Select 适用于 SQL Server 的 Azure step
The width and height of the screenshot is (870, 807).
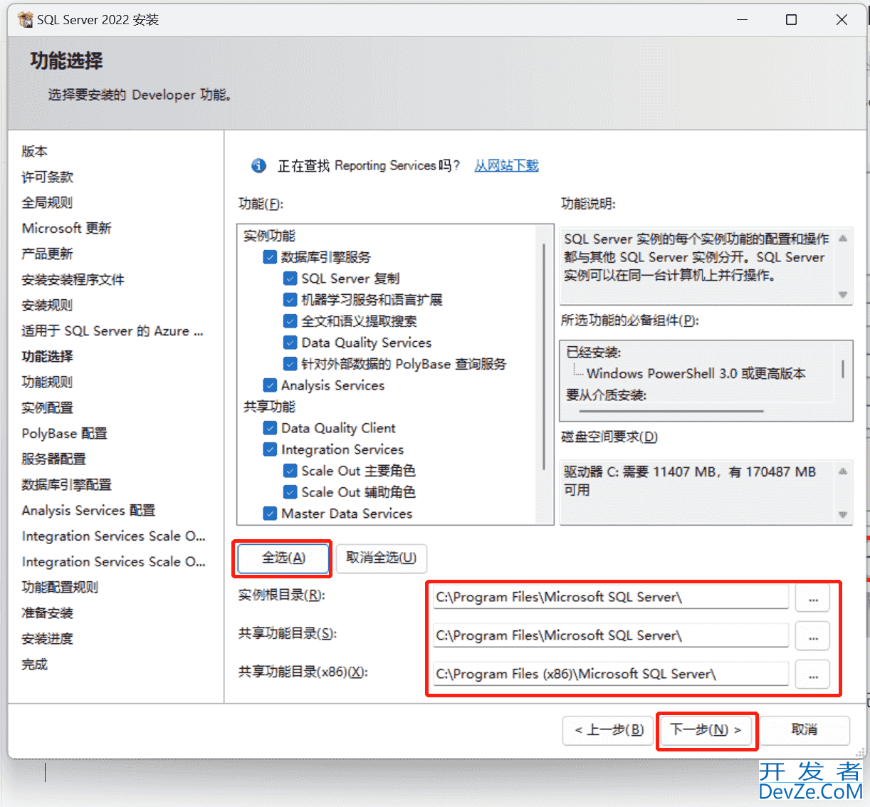(112, 330)
